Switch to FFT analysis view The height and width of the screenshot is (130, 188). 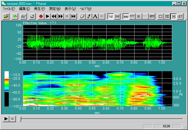(132, 16)
